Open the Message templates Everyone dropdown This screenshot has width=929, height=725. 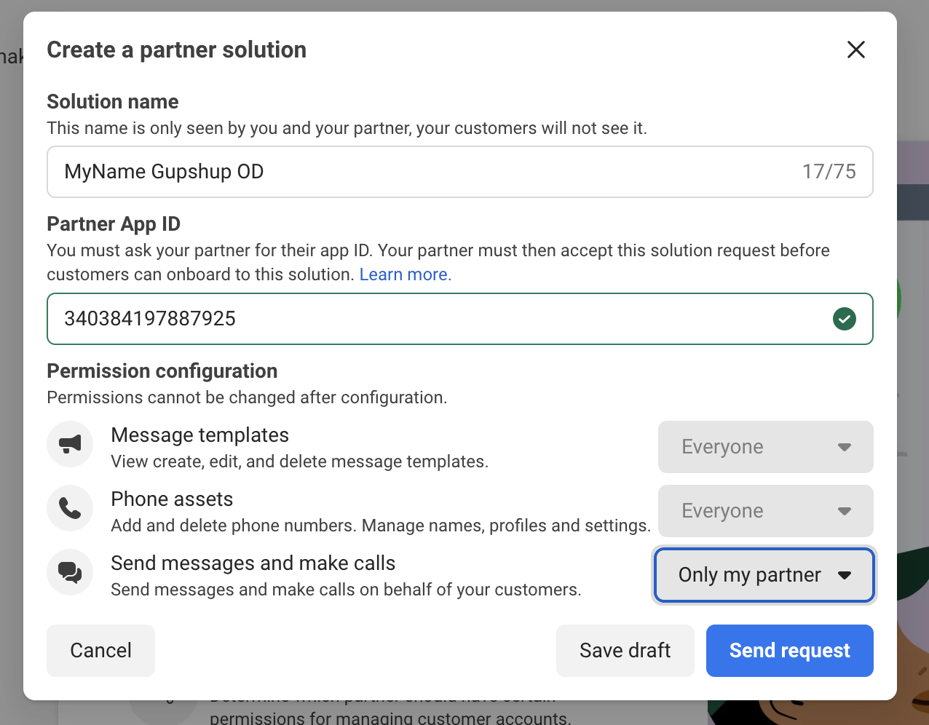point(766,447)
